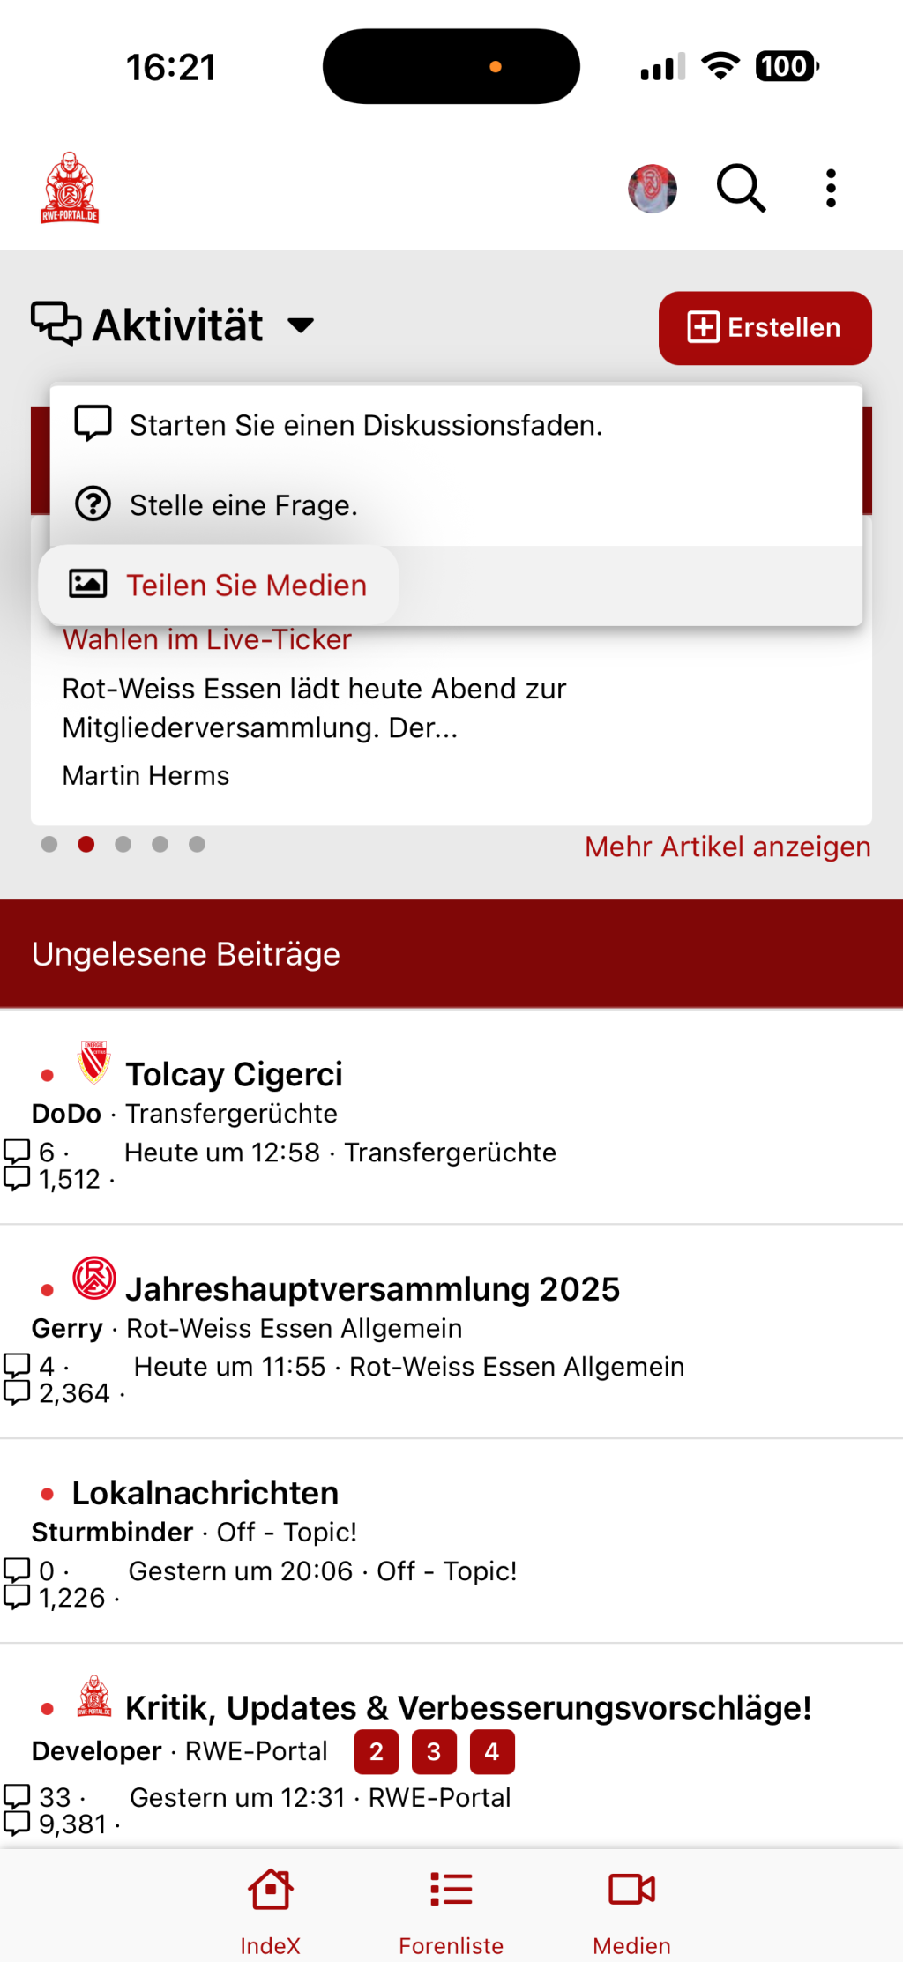Switch to the third carousel dot
This screenshot has height=1962, width=903.
[x=123, y=845]
